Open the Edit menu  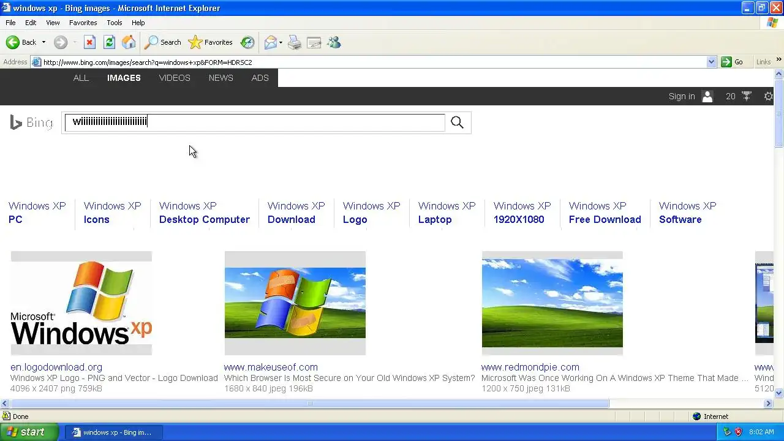(31, 23)
